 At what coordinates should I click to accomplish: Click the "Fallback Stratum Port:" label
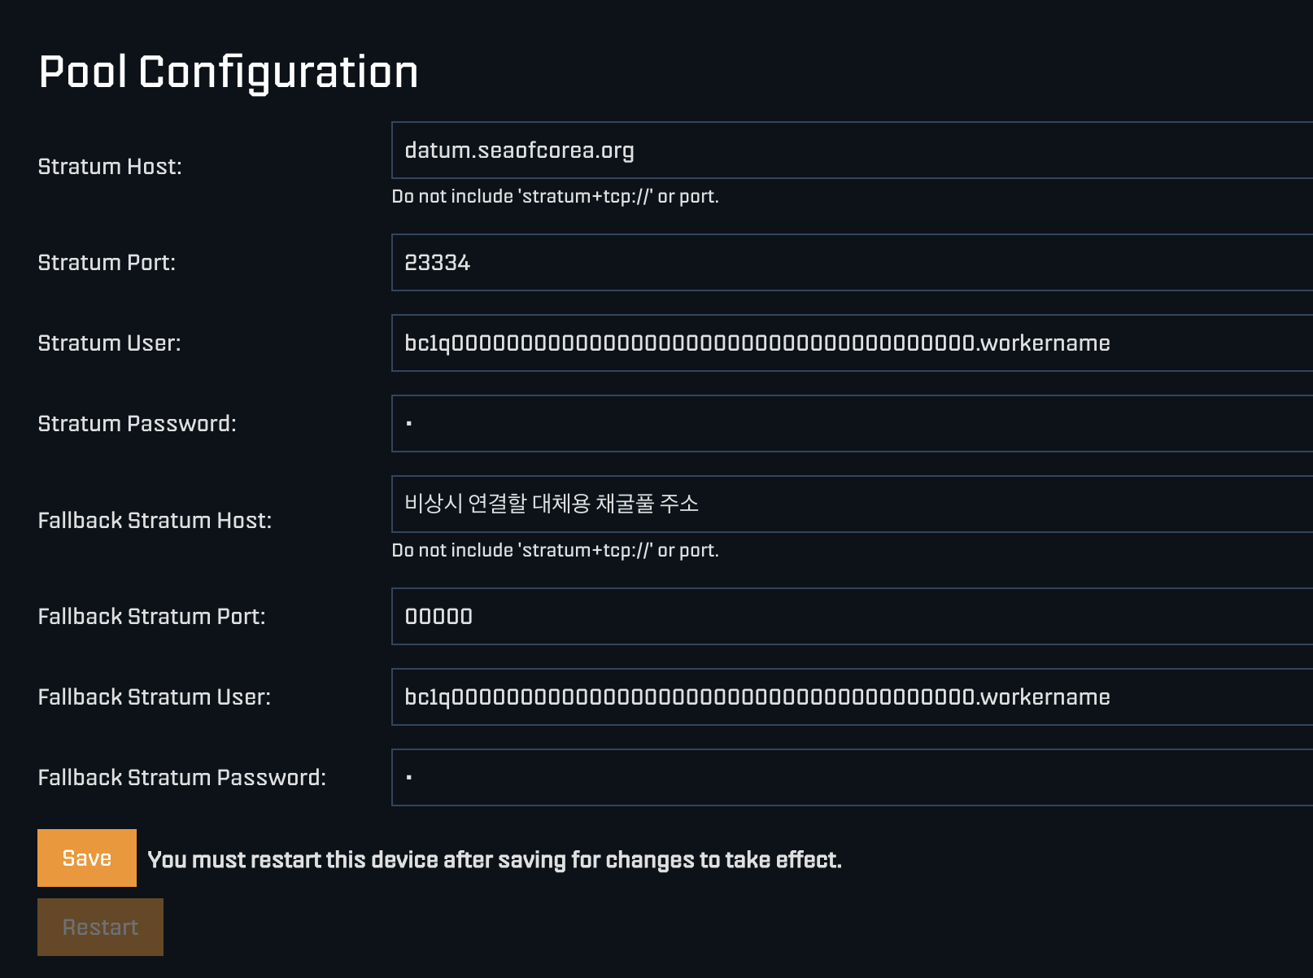[151, 617]
